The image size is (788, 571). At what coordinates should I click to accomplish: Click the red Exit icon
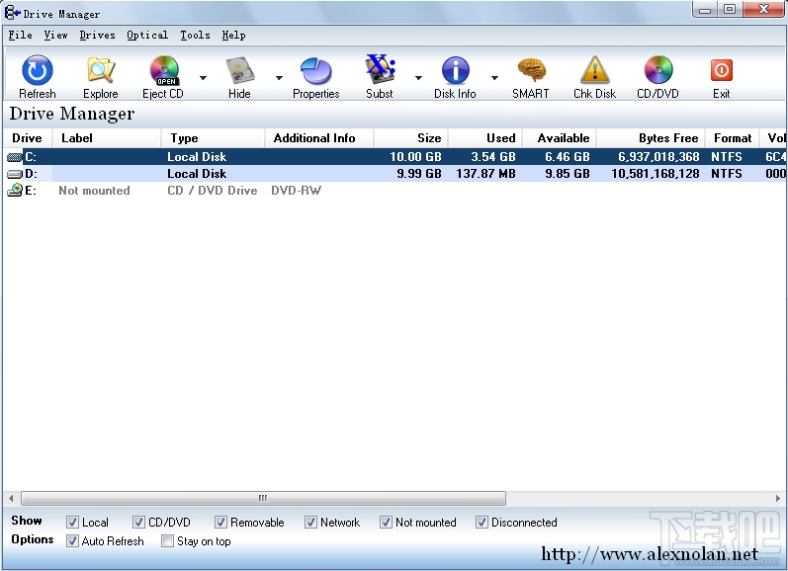[x=722, y=70]
